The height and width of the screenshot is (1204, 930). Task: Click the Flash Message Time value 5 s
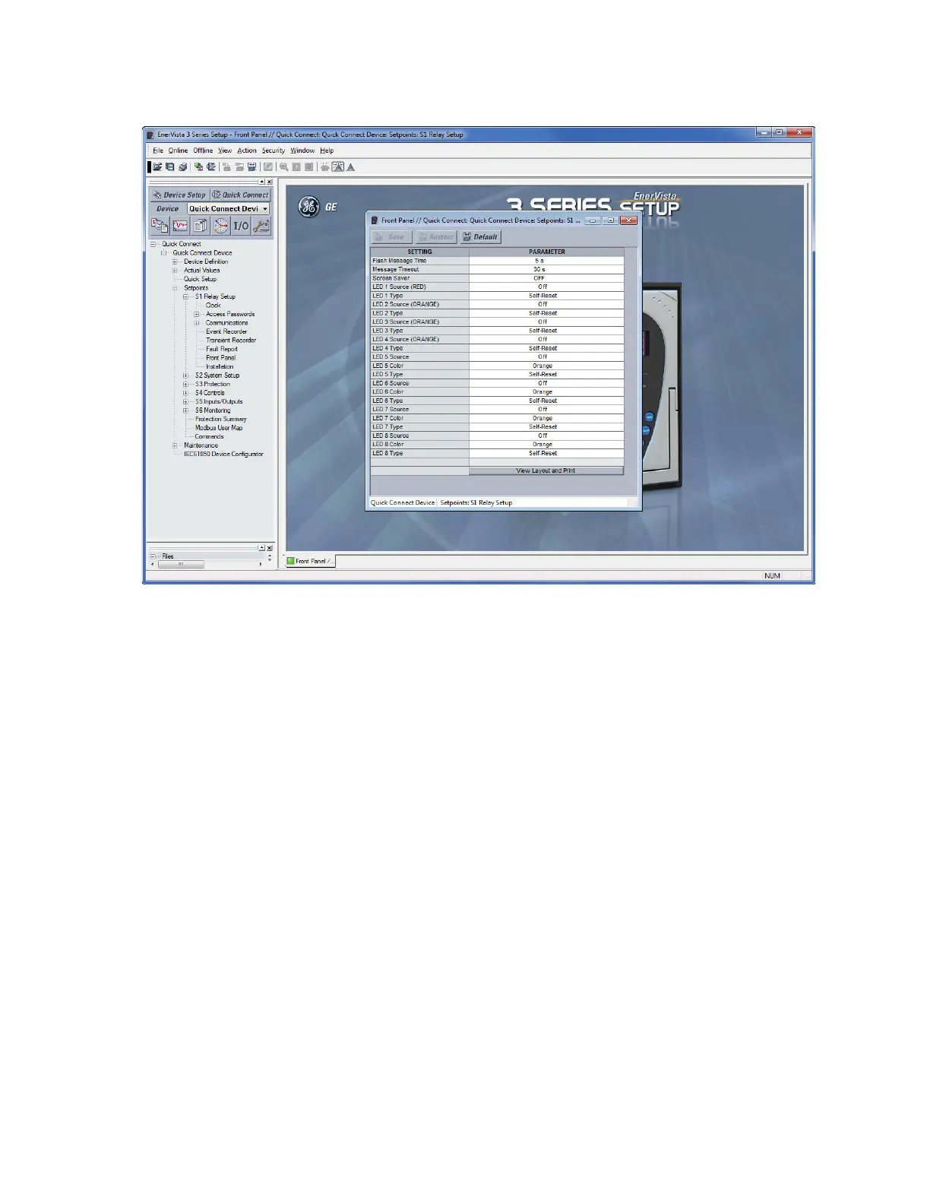(546, 261)
